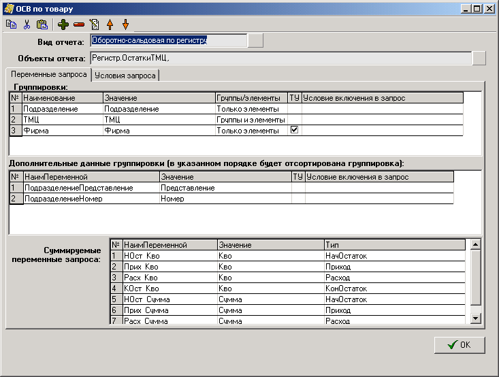This screenshot has height=377, width=499.
Task: Click НаимПеременной header in summed variables table
Action: coord(170,245)
